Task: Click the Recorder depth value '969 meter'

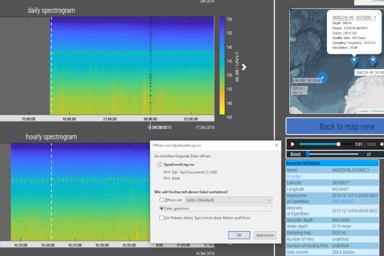Action: [x=340, y=220]
